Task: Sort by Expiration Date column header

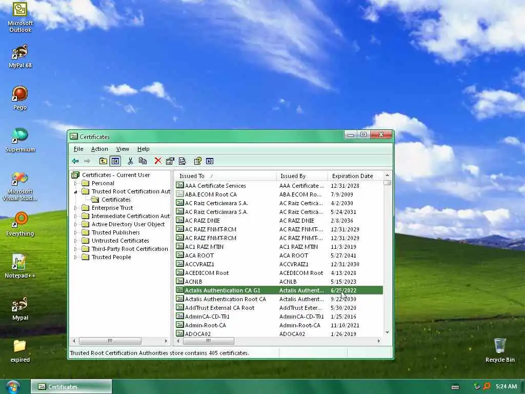Action: (356, 176)
